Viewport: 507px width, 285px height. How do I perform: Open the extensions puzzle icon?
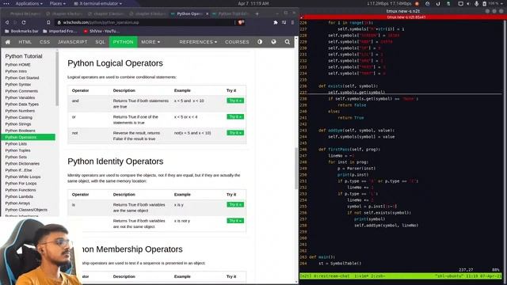(276, 22)
